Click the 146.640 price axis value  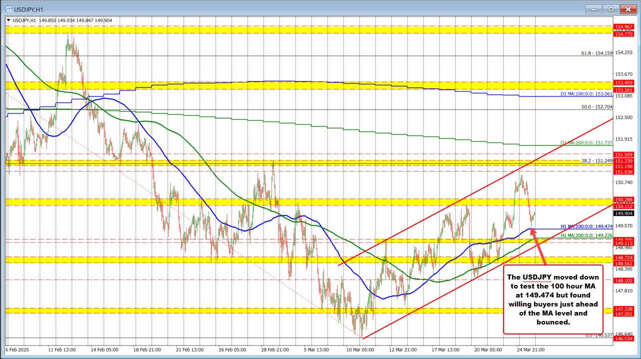pyautogui.click(x=624, y=334)
